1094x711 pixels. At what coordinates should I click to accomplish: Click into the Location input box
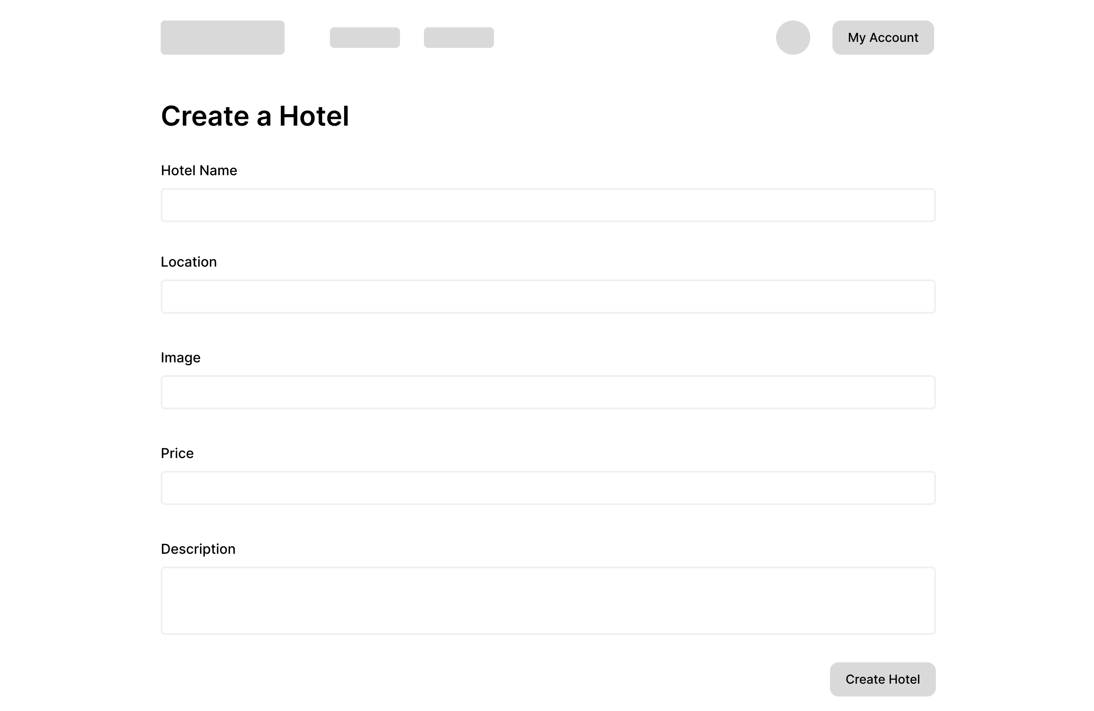pos(548,297)
